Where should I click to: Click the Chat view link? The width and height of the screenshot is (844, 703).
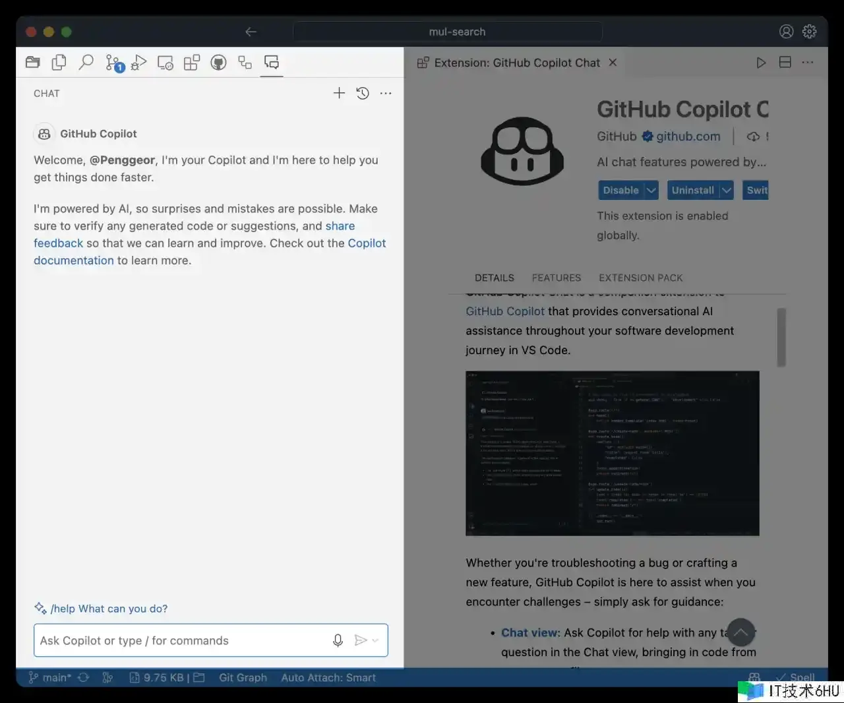(530, 632)
